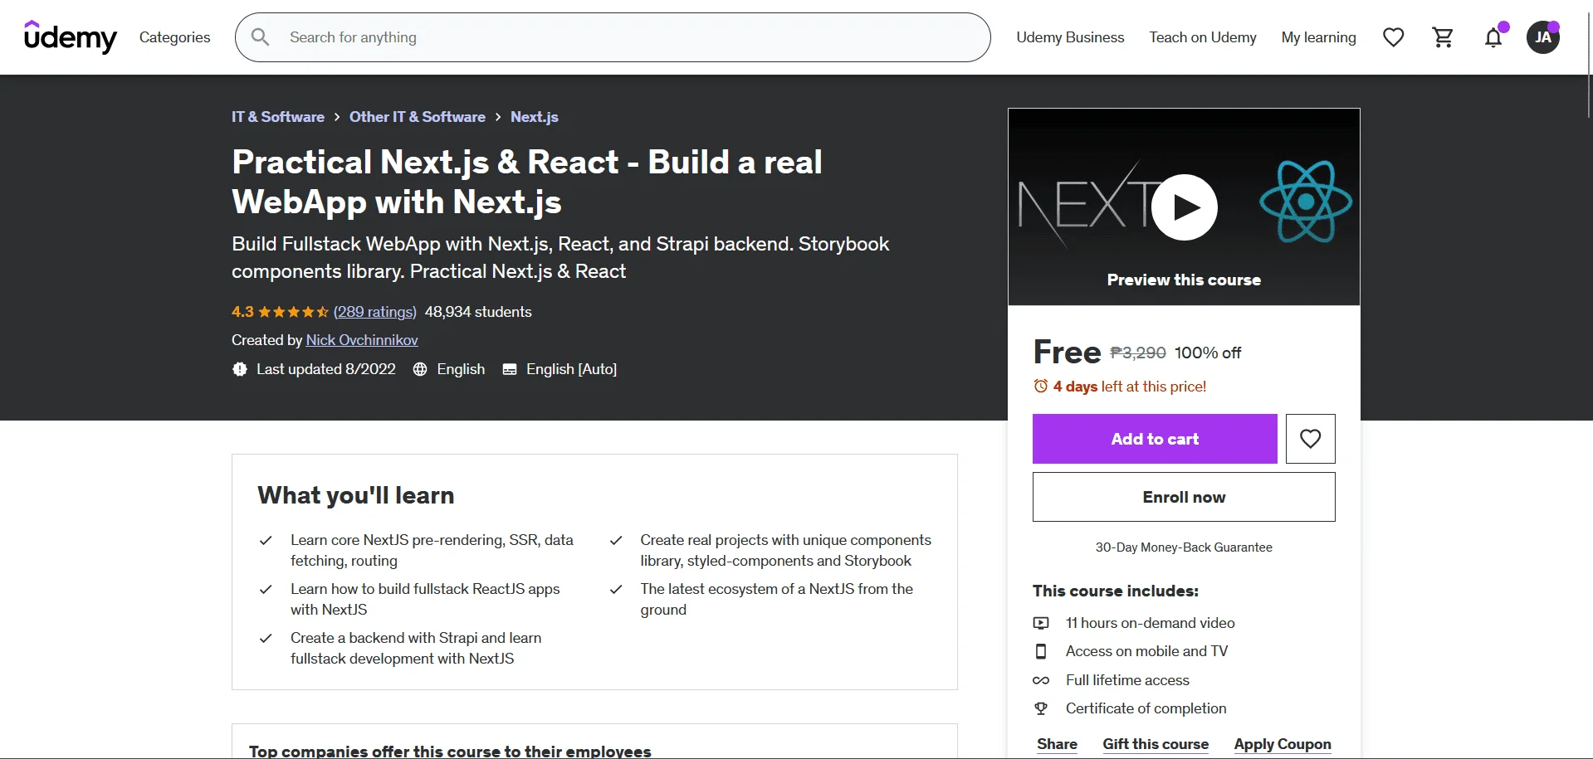The width and height of the screenshot is (1593, 759).
Task: Click the Enroll now button
Action: pyautogui.click(x=1184, y=497)
